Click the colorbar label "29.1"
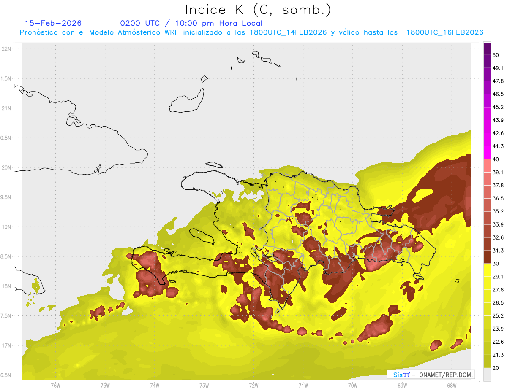 point(498,277)
